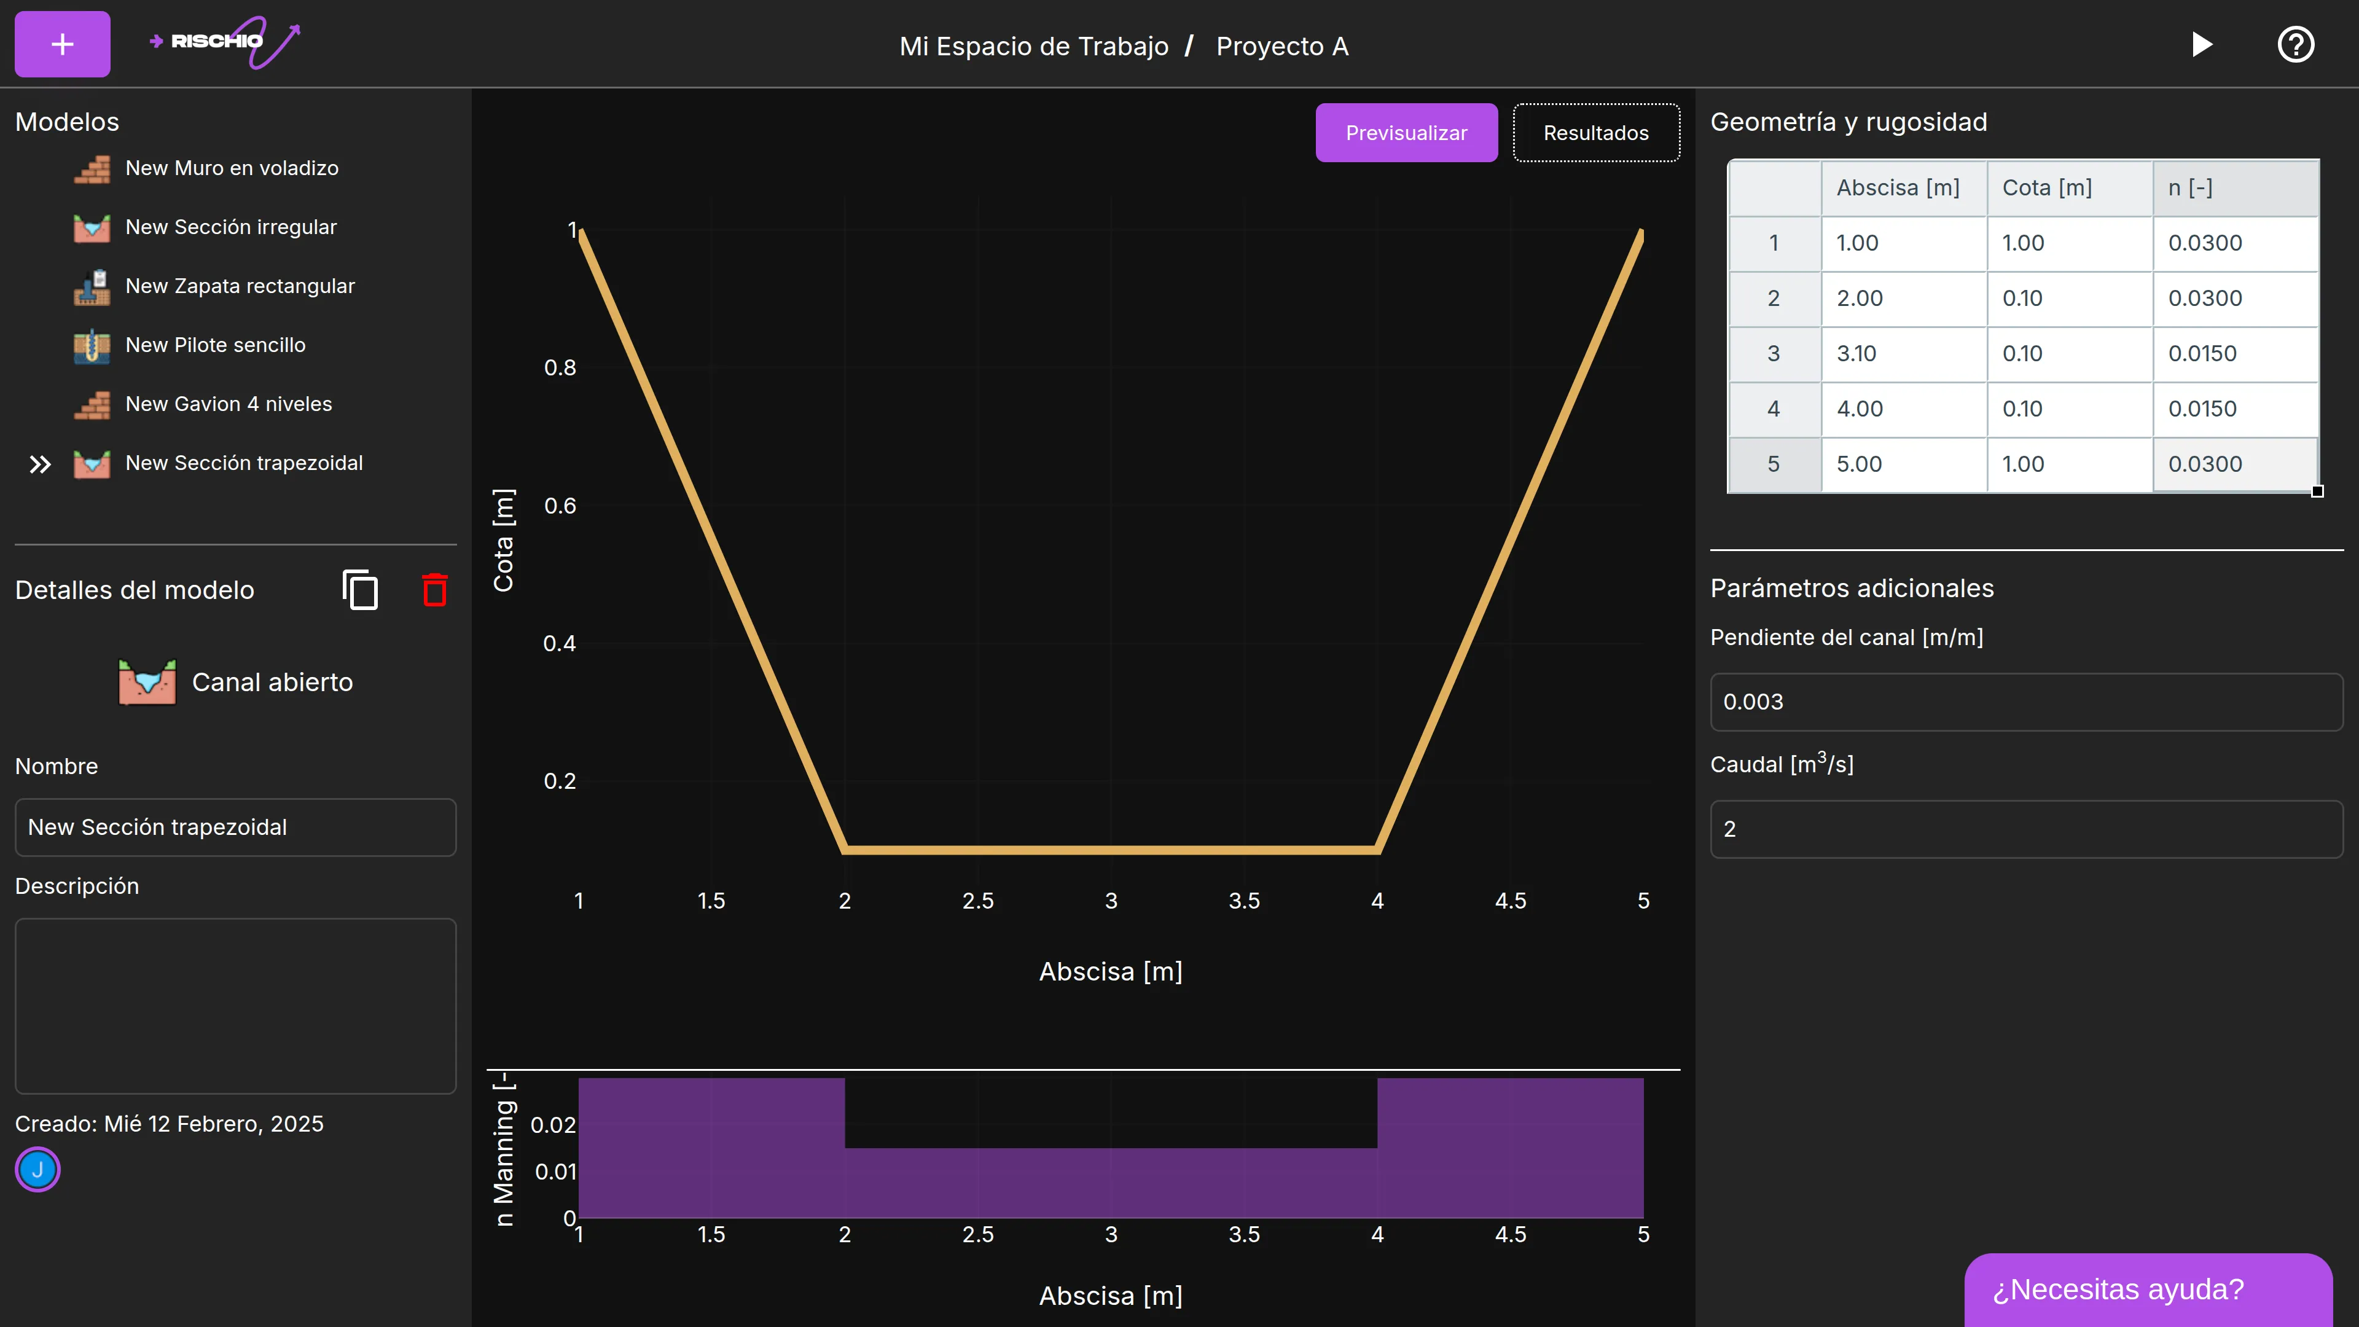Open New Pilote sencillo model
2359x1327 pixels.
coord(215,345)
